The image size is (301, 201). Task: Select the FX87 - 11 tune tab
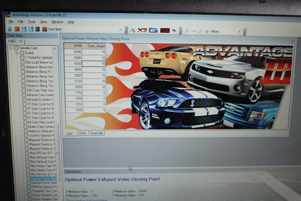pyautogui.click(x=16, y=41)
